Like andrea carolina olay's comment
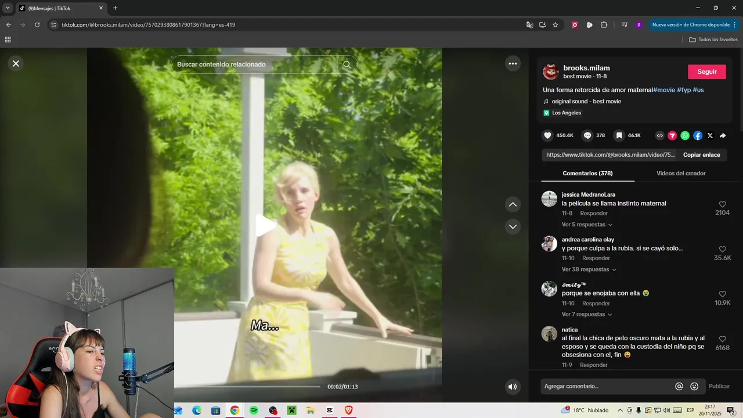743x418 pixels. click(723, 249)
